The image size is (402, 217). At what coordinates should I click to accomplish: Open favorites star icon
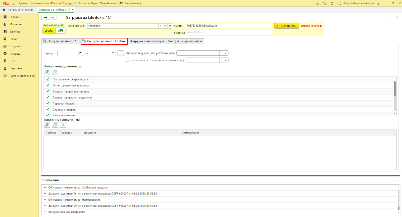coord(332,3)
